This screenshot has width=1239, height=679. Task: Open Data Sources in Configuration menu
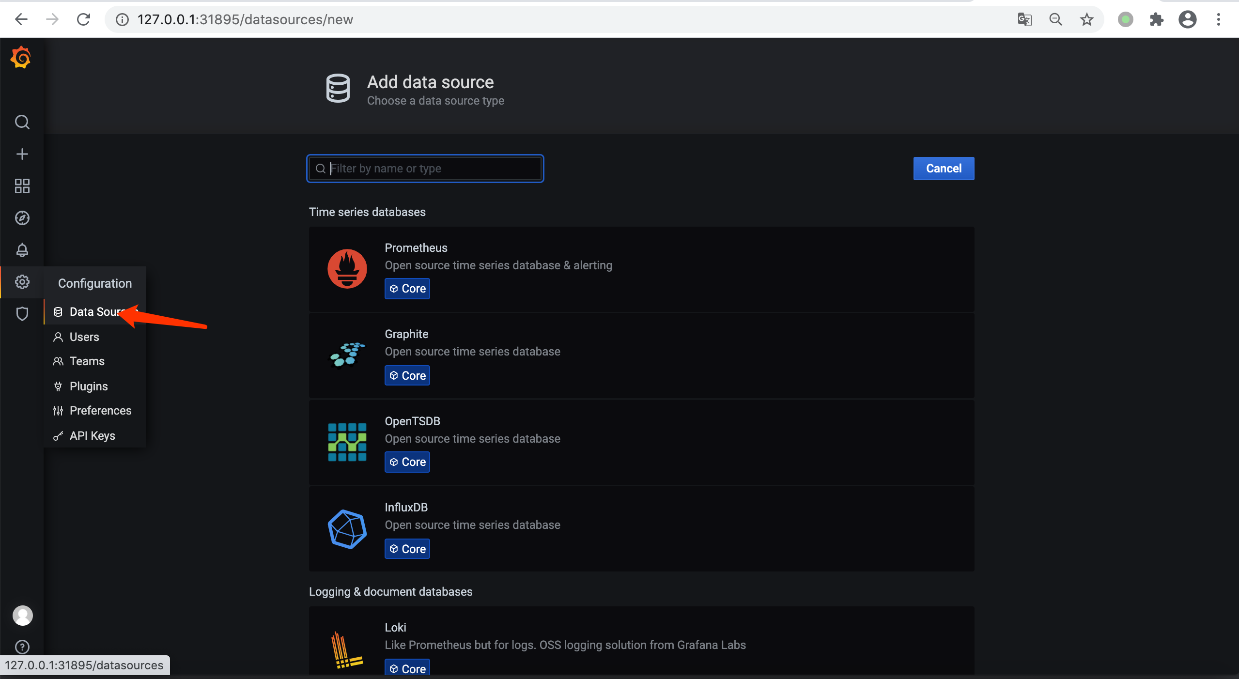[95, 311]
